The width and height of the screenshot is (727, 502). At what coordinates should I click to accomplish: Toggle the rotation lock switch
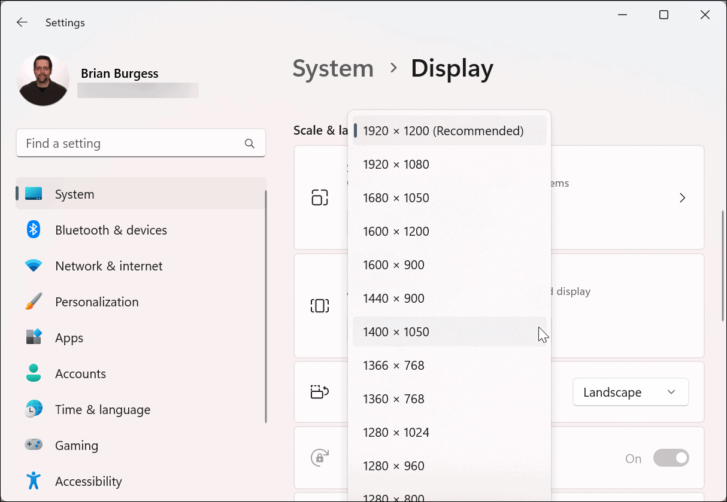point(671,458)
